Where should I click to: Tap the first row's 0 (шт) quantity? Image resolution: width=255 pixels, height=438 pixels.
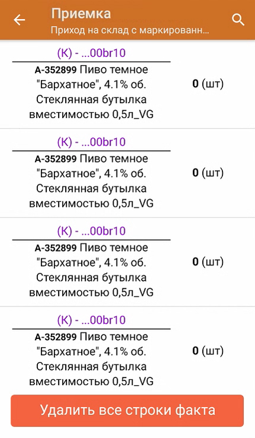click(x=208, y=84)
